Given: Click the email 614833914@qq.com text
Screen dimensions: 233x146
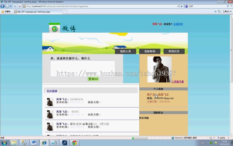Looking at the screenshot, I should tap(164, 98).
